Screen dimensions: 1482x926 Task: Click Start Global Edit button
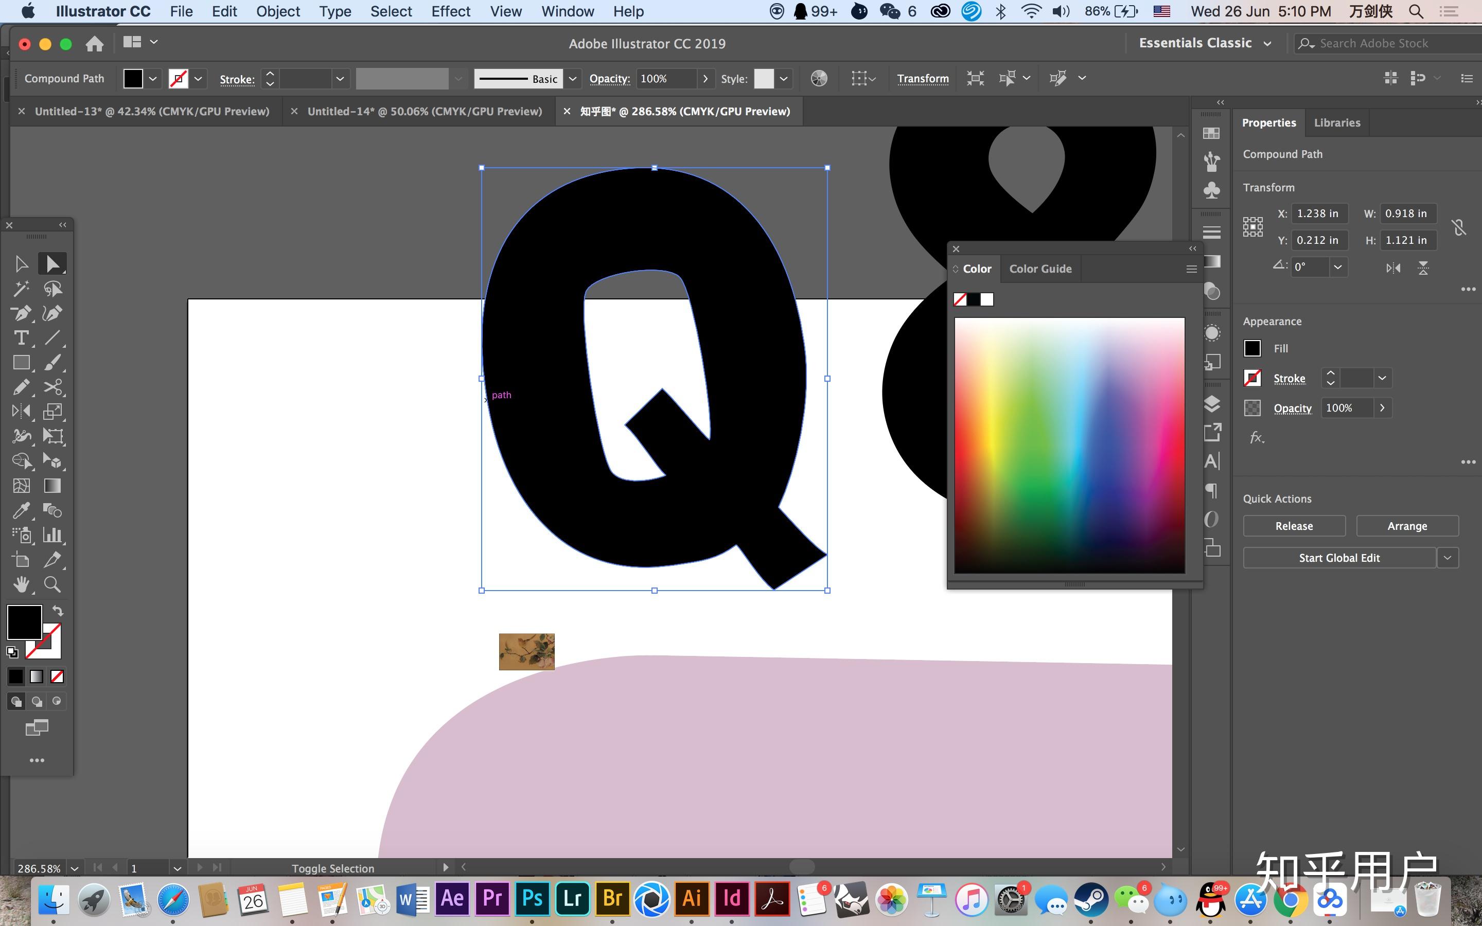click(1339, 558)
